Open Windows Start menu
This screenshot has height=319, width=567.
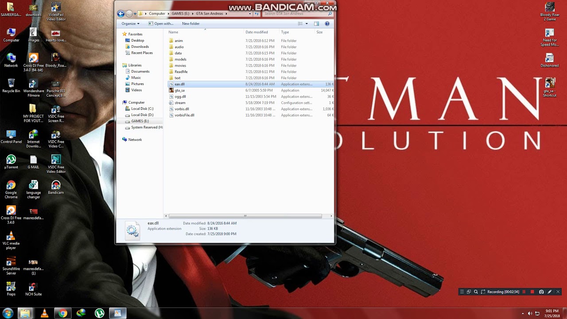point(8,313)
